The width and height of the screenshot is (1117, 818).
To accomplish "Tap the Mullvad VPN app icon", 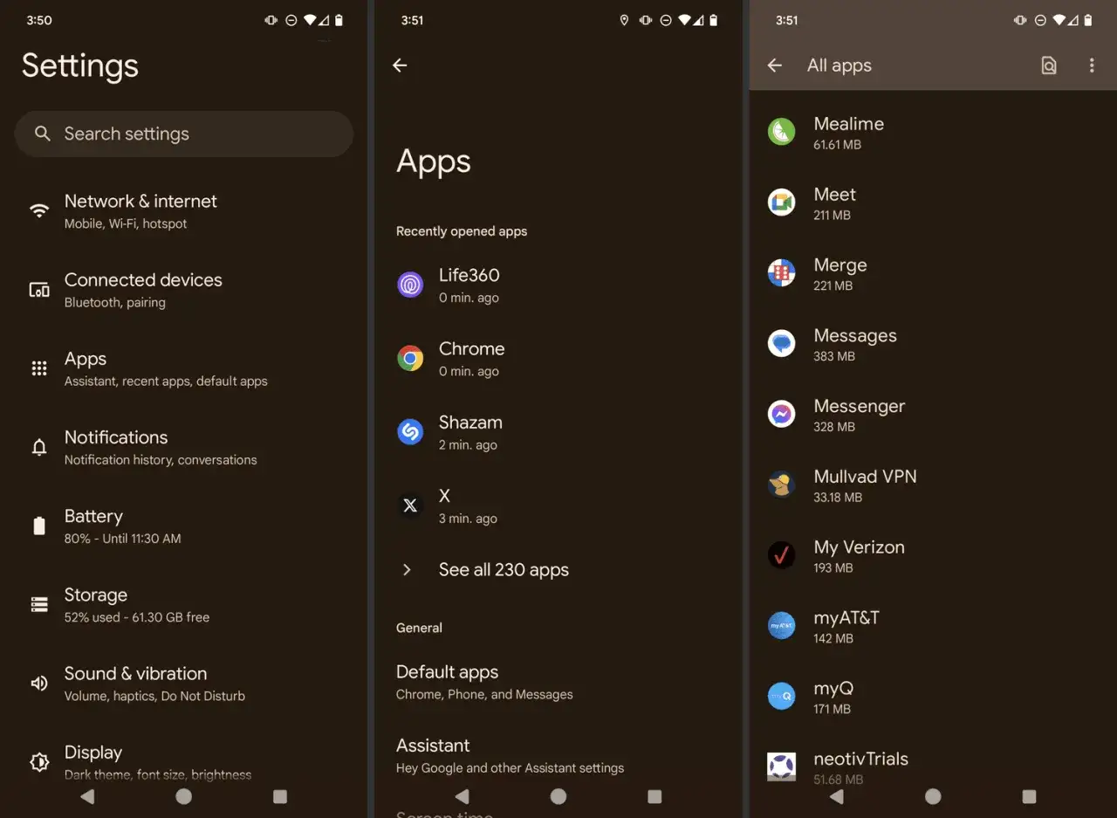I will (781, 485).
